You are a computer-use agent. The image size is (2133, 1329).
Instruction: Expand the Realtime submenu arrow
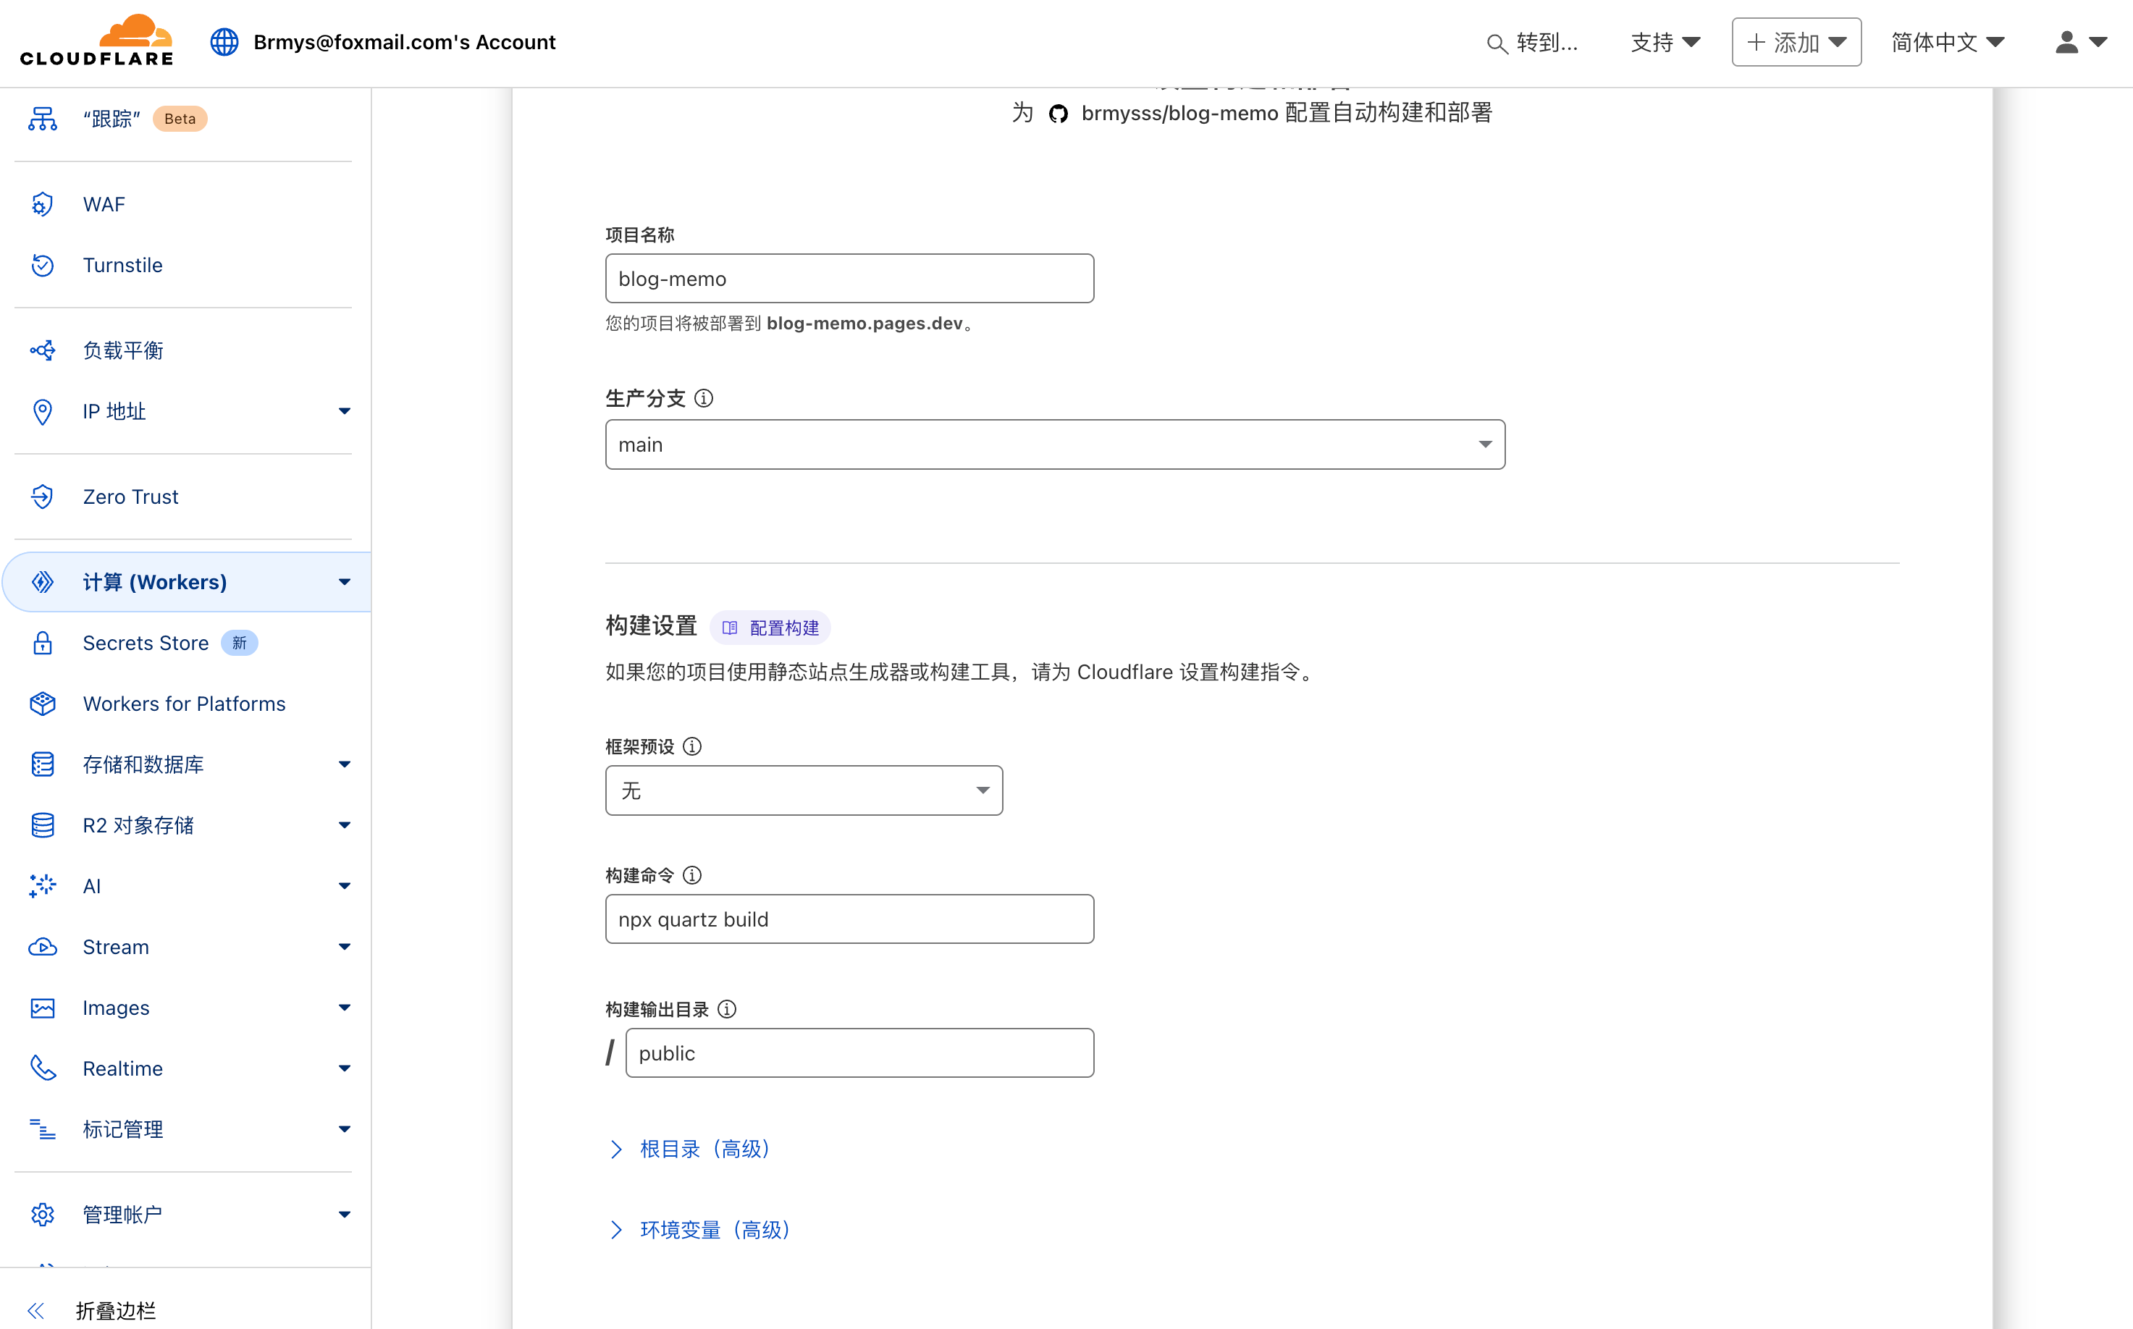[x=345, y=1069]
